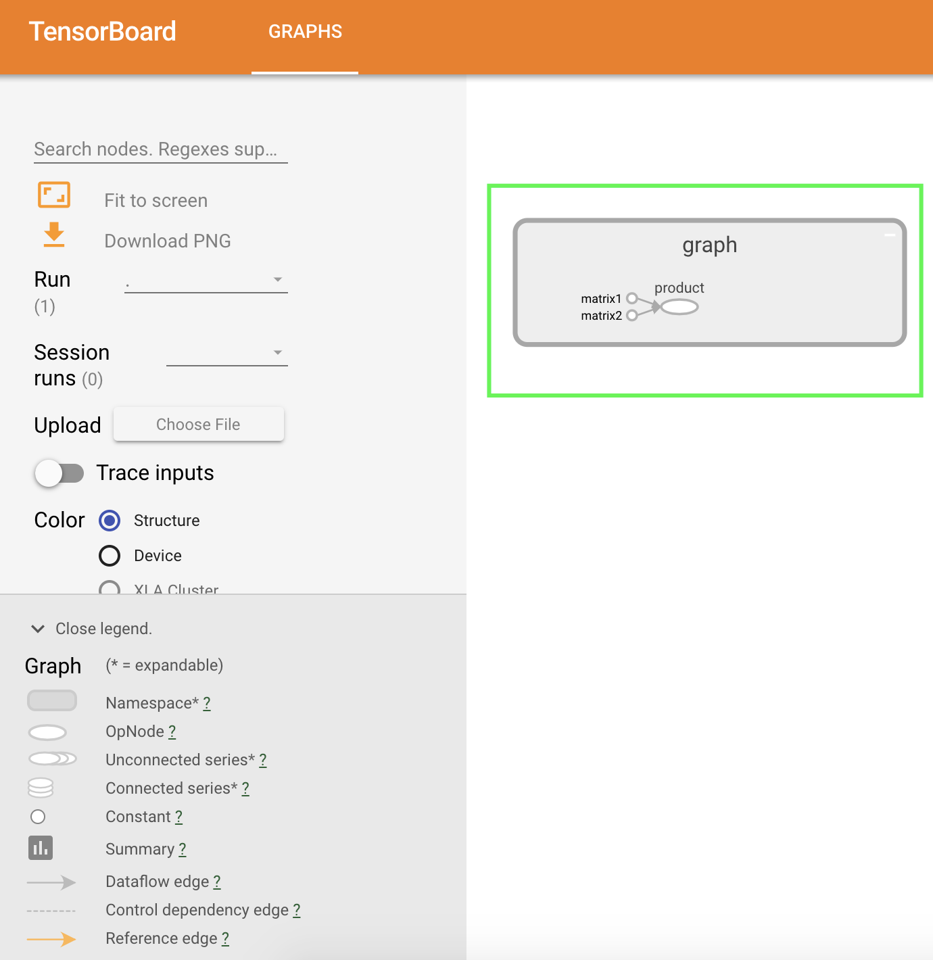Click the Namespace legend rounded rectangle icon
Viewport: 933px width, 960px height.
(x=52, y=700)
